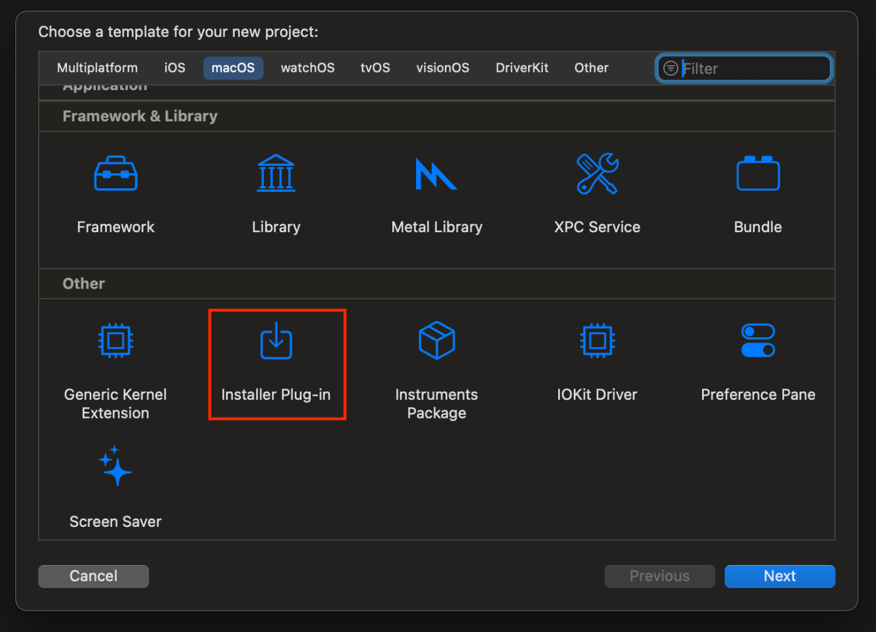Focus the Filter search field
Image resolution: width=876 pixels, height=632 pixels.
(744, 68)
